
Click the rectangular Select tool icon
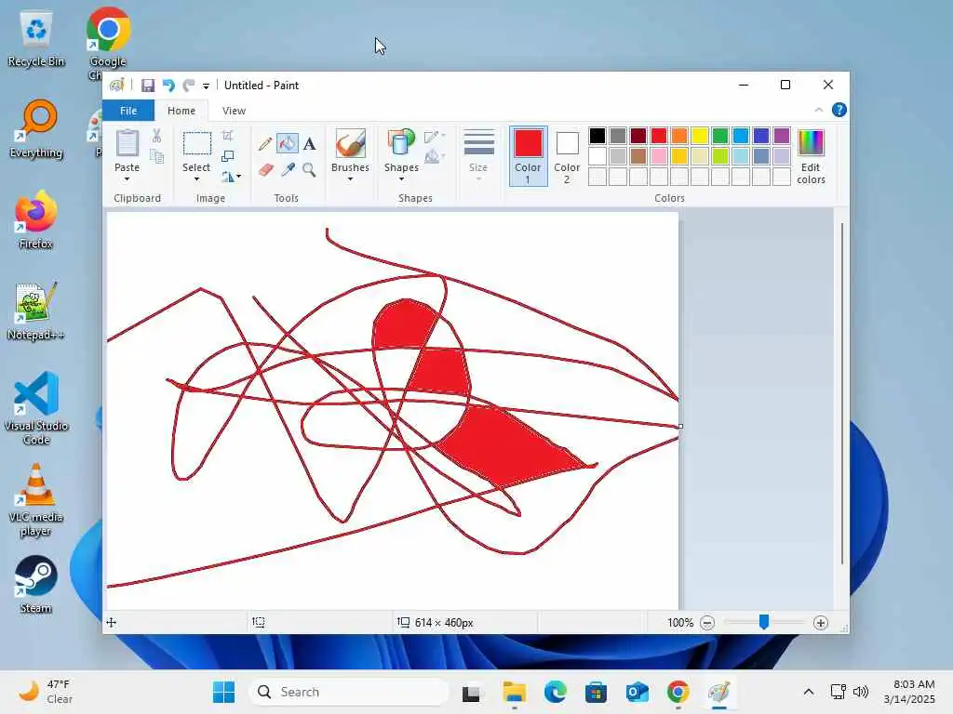pyautogui.click(x=197, y=144)
